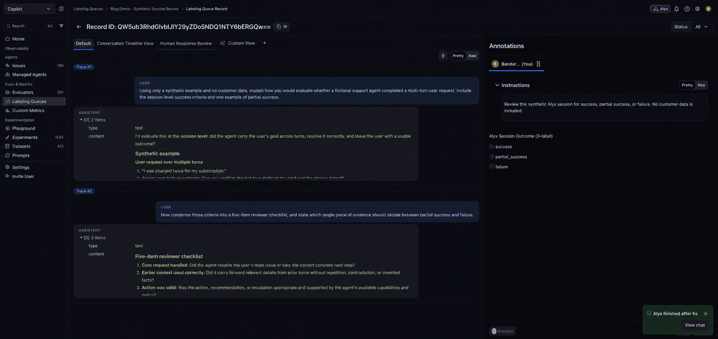
Task: Set Instructions display to Raw
Action: point(701,85)
